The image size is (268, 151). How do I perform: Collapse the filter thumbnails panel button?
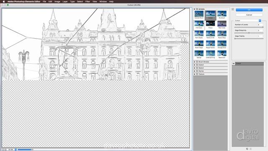click(x=233, y=9)
